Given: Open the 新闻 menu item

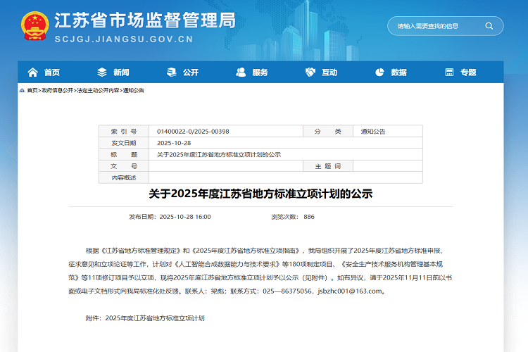Looking at the screenshot, I should [x=121, y=73].
